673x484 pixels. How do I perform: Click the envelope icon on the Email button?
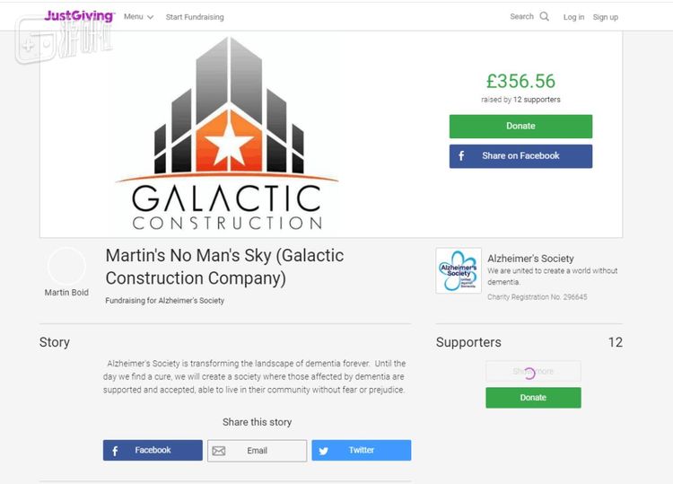pyautogui.click(x=219, y=451)
